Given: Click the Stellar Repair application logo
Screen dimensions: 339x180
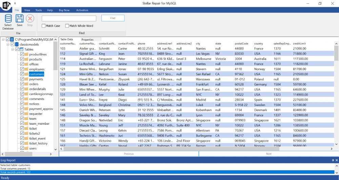Looking at the screenshot, I should 6,5.
